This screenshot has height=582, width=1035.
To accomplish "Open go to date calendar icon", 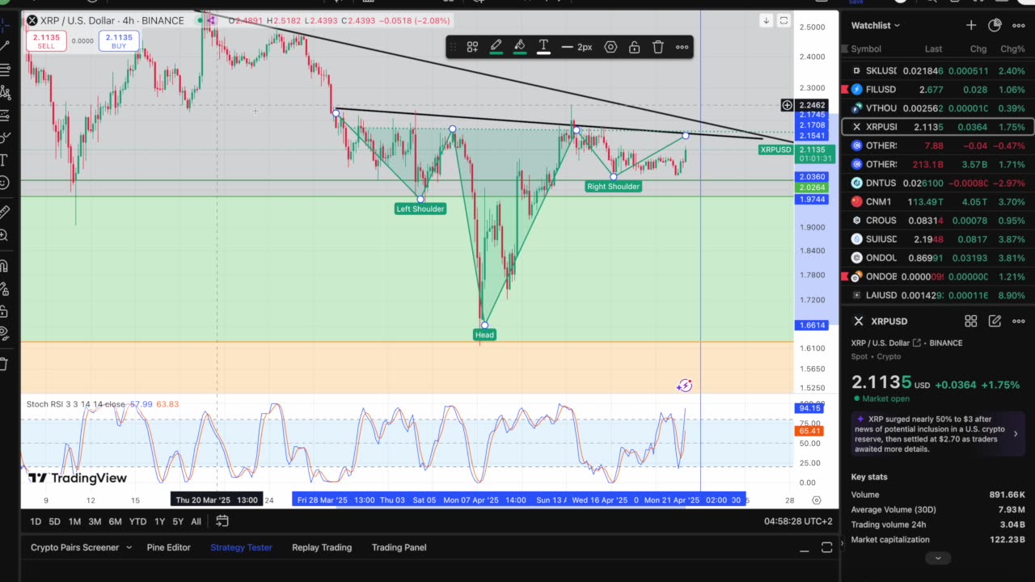I will tap(222, 521).
